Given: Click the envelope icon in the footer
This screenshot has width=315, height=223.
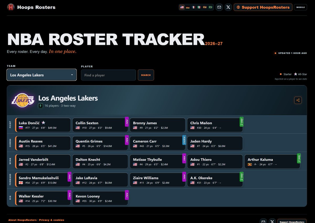Looking at the screenshot, I should [263, 221].
